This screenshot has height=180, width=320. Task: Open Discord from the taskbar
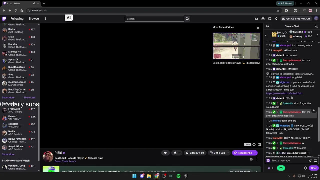click(142, 176)
